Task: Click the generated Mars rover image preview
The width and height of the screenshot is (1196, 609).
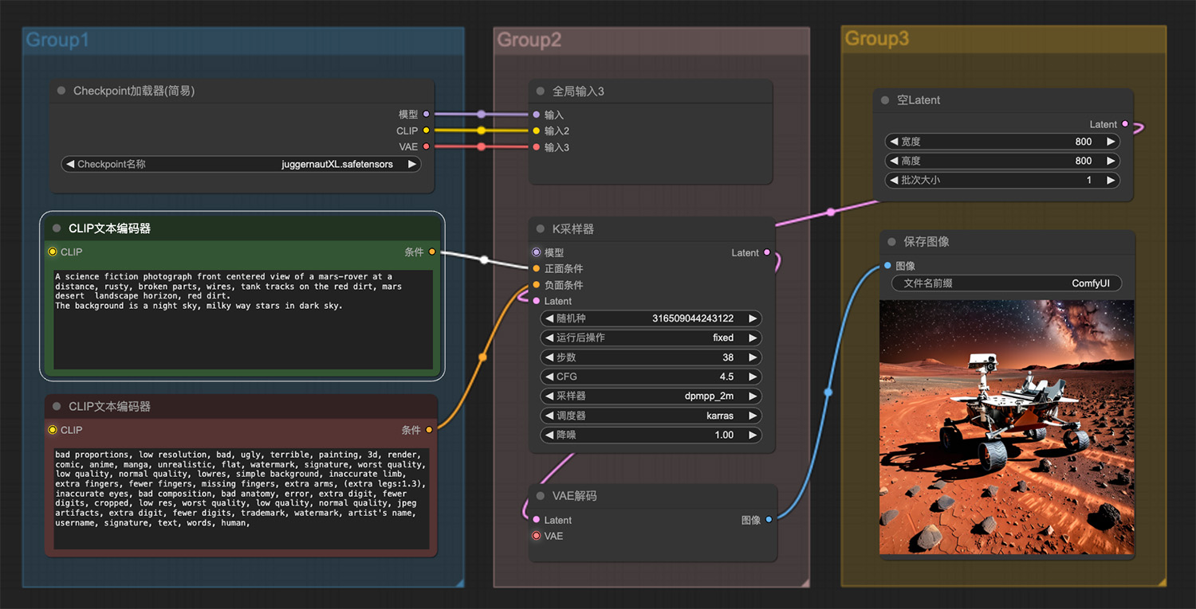Action: (x=1006, y=427)
